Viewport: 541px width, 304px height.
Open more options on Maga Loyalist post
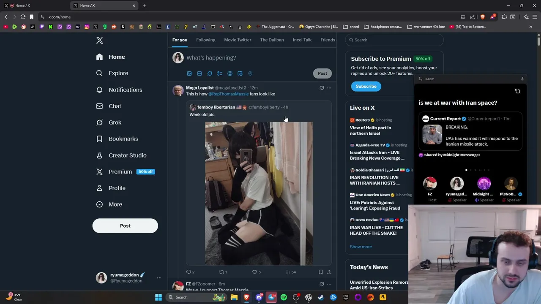pos(329,88)
